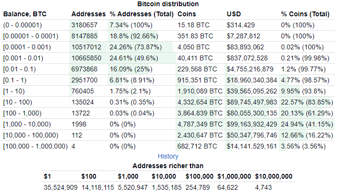Image resolution: width=340 pixels, height=194 pixels.
Task: Click the Addresses column header
Action: point(87,13)
